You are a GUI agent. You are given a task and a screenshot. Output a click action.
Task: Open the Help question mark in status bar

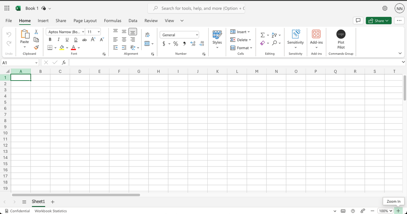coord(353,211)
